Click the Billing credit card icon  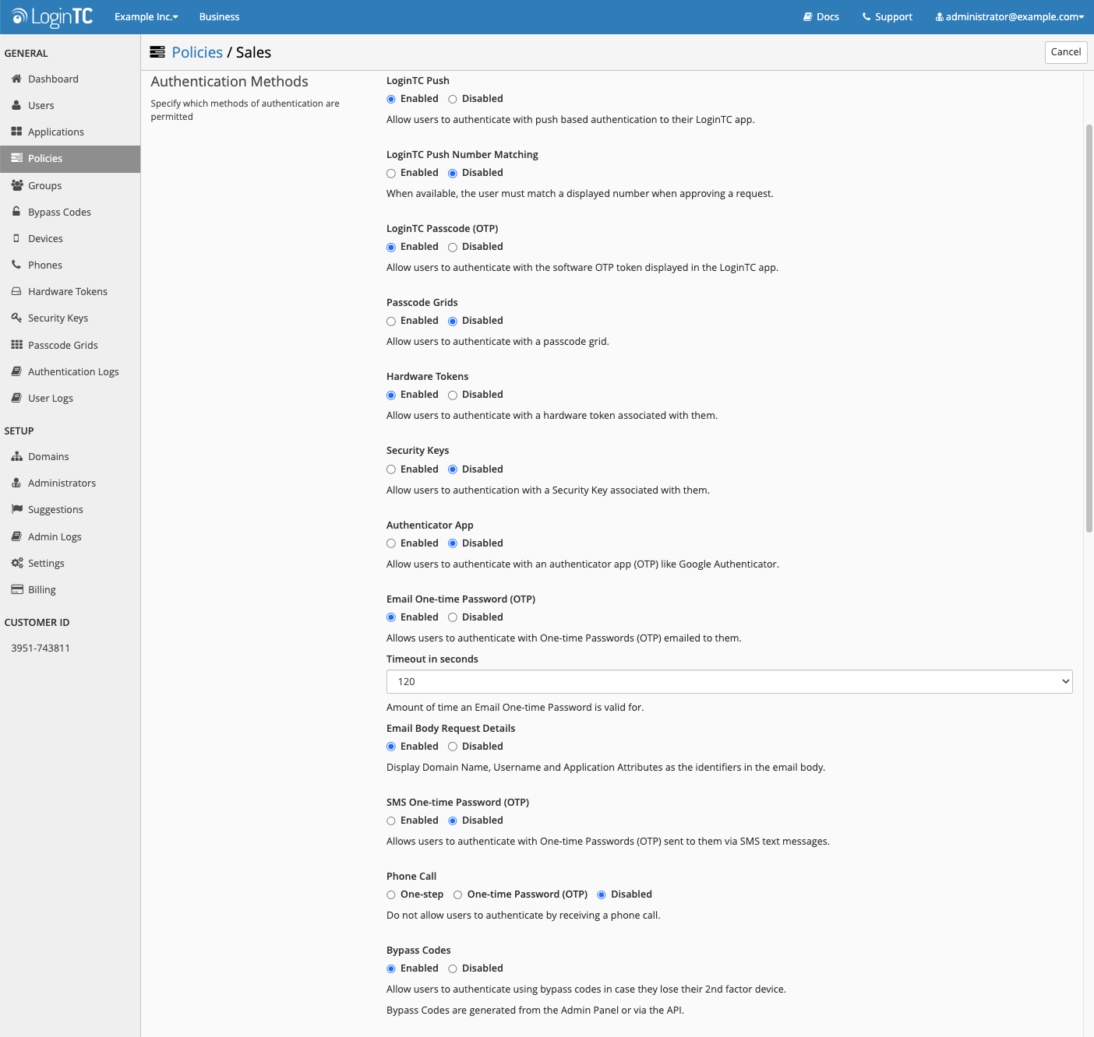point(16,589)
